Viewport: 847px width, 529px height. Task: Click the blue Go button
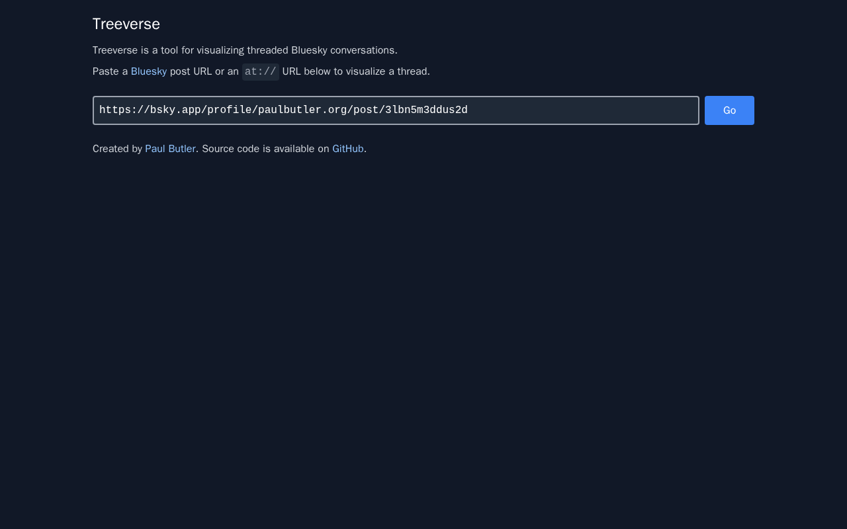[x=729, y=110]
